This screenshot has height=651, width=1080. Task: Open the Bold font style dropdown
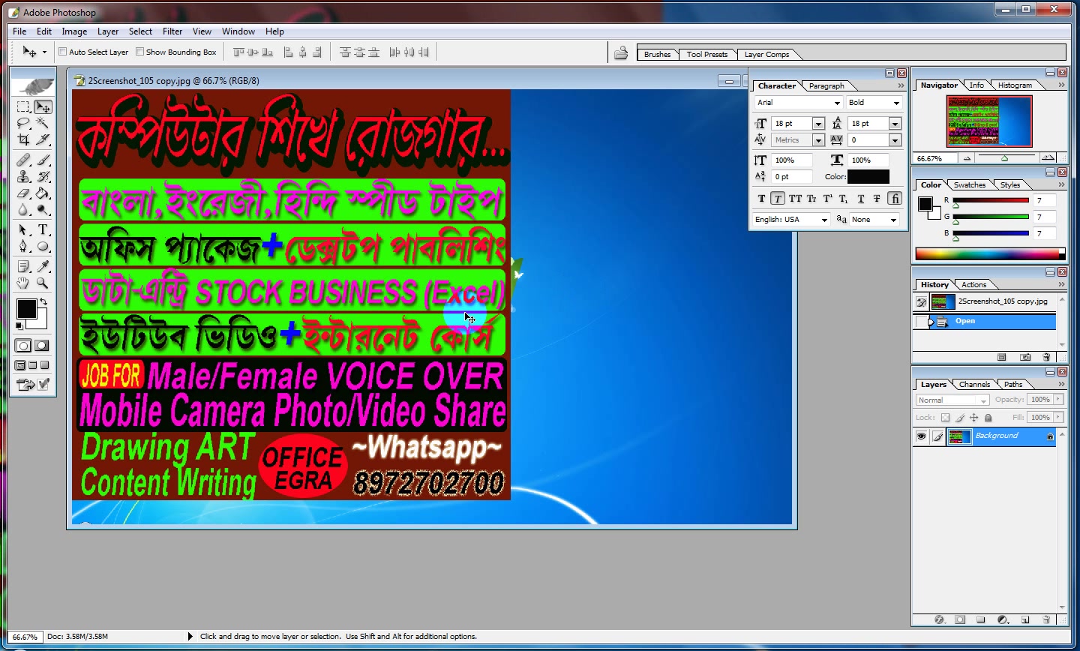874,103
